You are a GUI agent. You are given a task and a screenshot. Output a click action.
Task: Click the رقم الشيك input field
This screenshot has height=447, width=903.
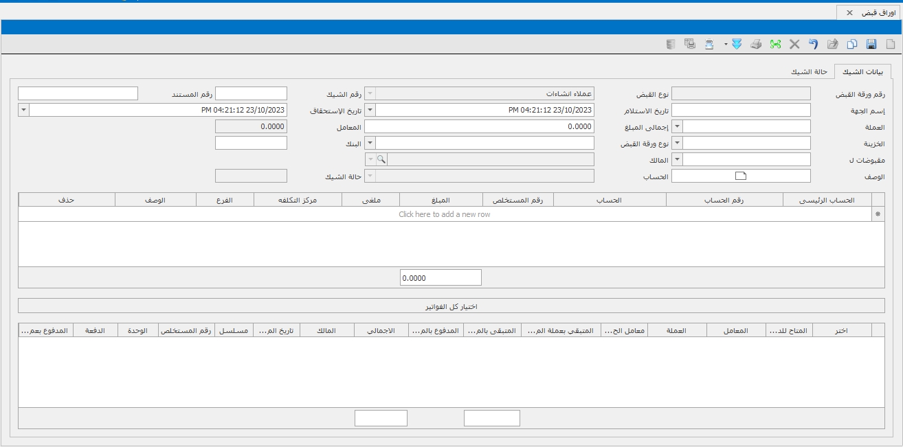point(251,93)
